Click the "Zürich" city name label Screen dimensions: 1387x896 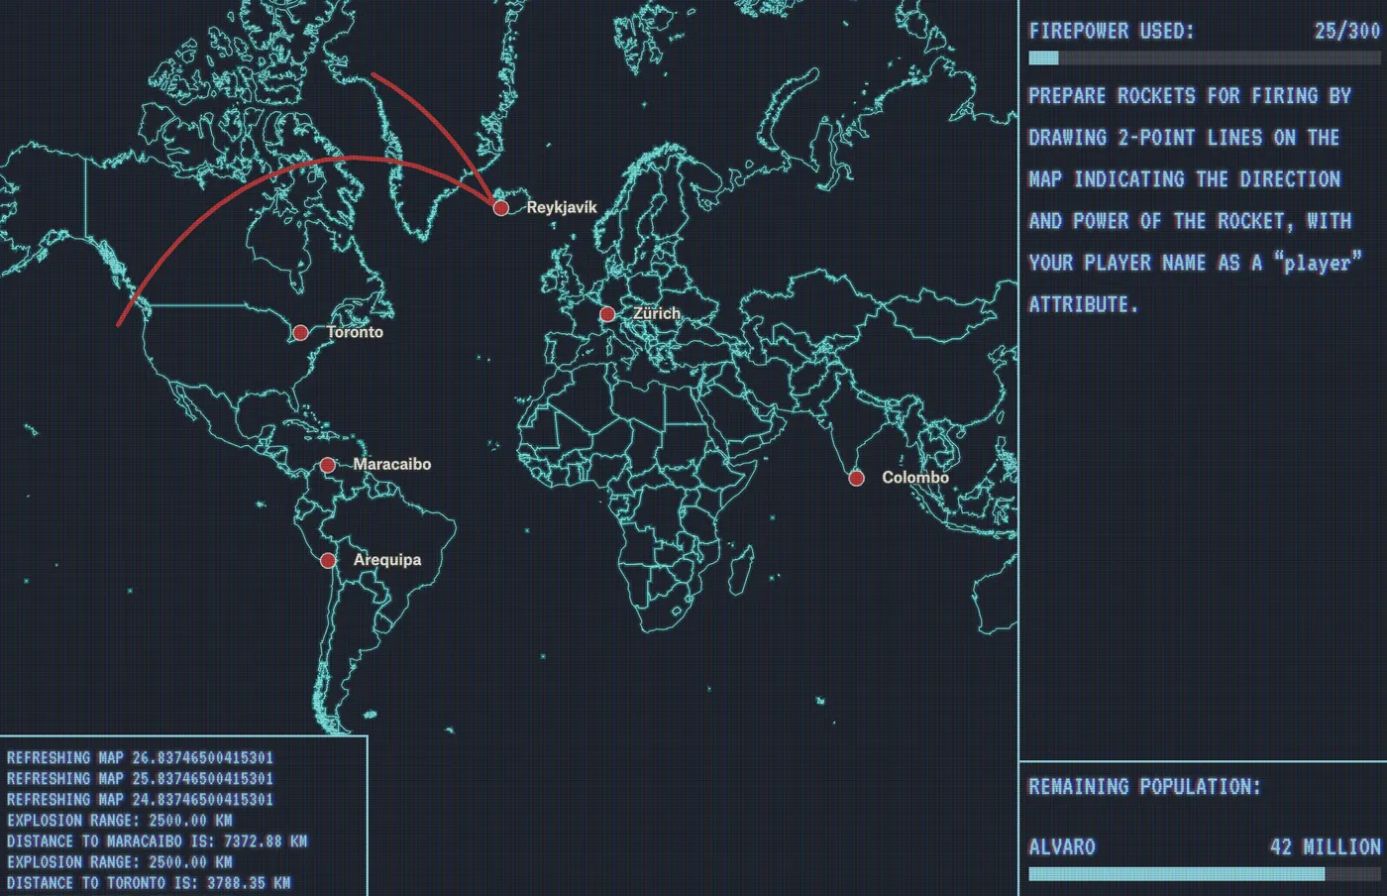pyautogui.click(x=657, y=313)
